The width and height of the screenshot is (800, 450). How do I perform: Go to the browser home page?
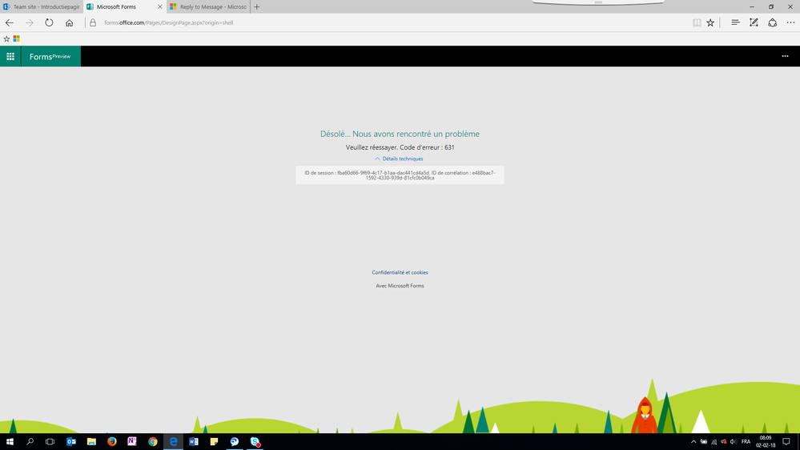point(70,22)
